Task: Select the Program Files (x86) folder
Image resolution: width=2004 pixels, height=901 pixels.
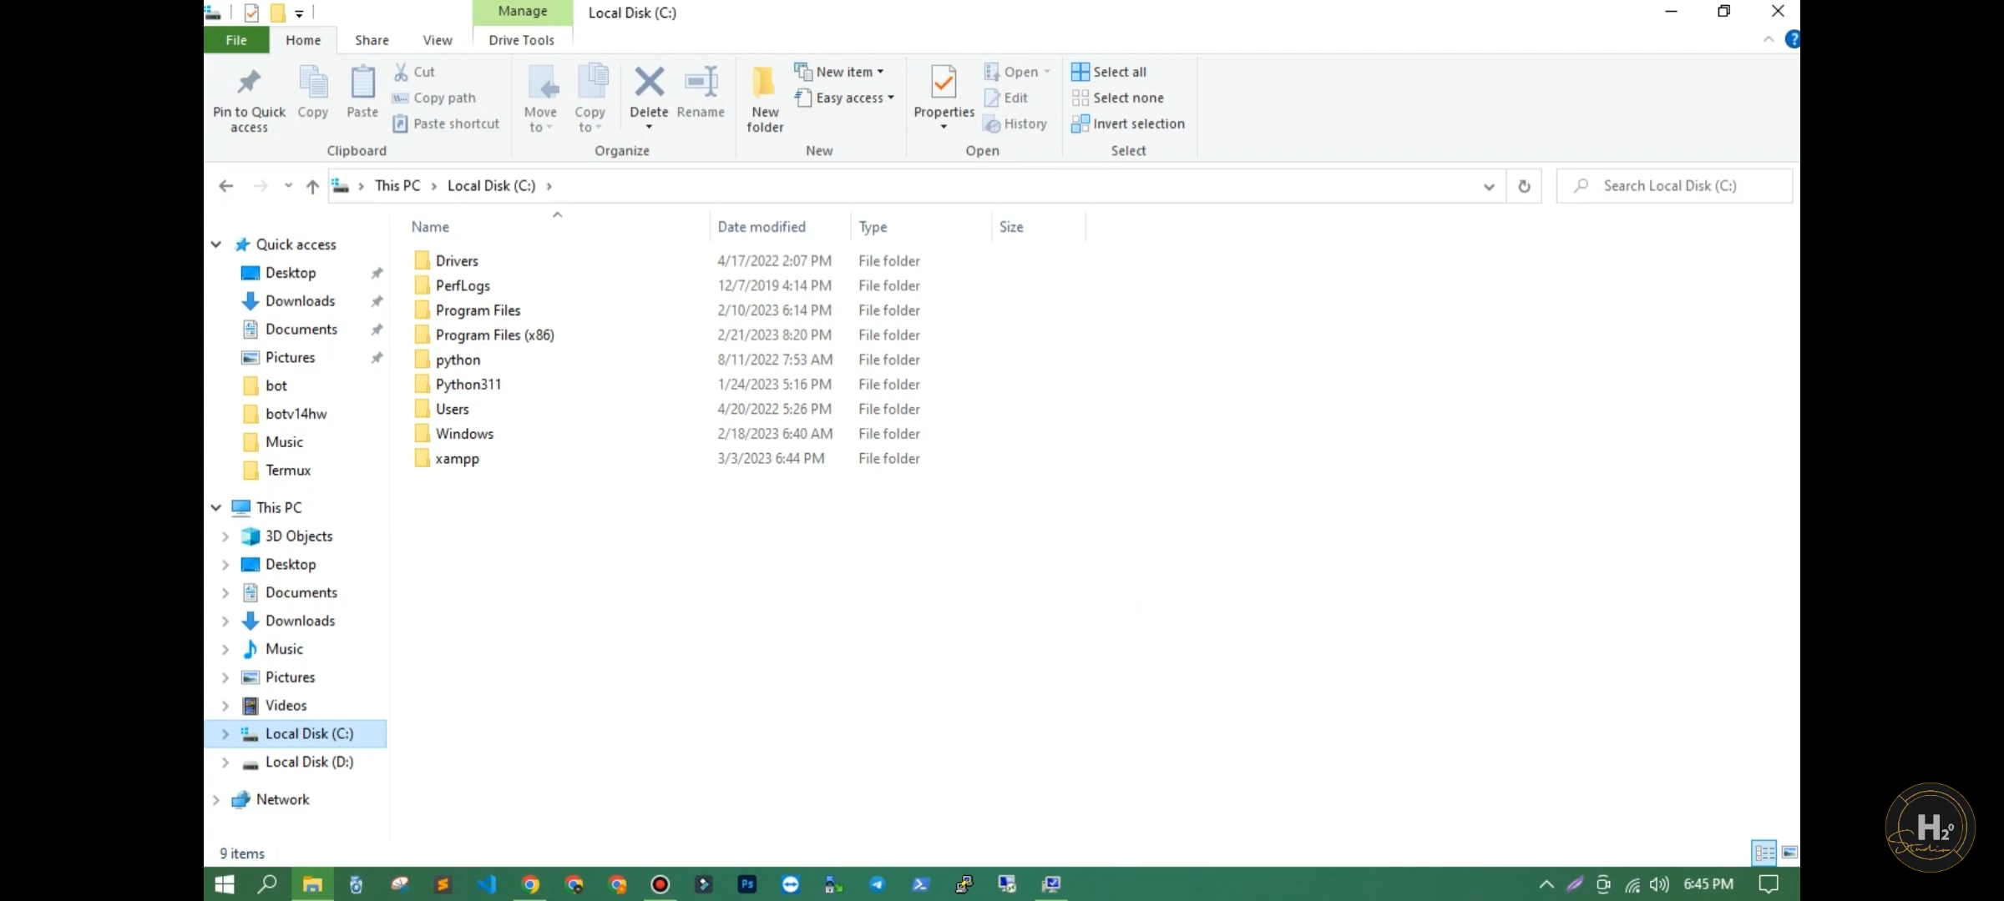Action: pos(494,335)
